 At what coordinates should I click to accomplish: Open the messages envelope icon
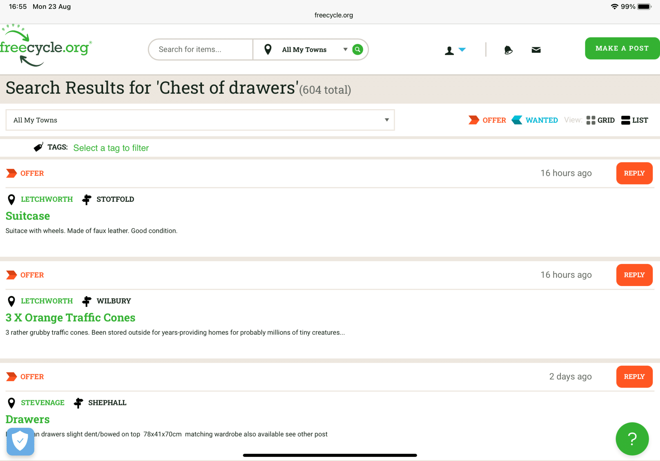point(536,50)
